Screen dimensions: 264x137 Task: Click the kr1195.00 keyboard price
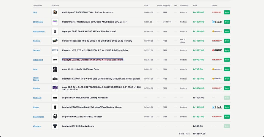(199, 98)
